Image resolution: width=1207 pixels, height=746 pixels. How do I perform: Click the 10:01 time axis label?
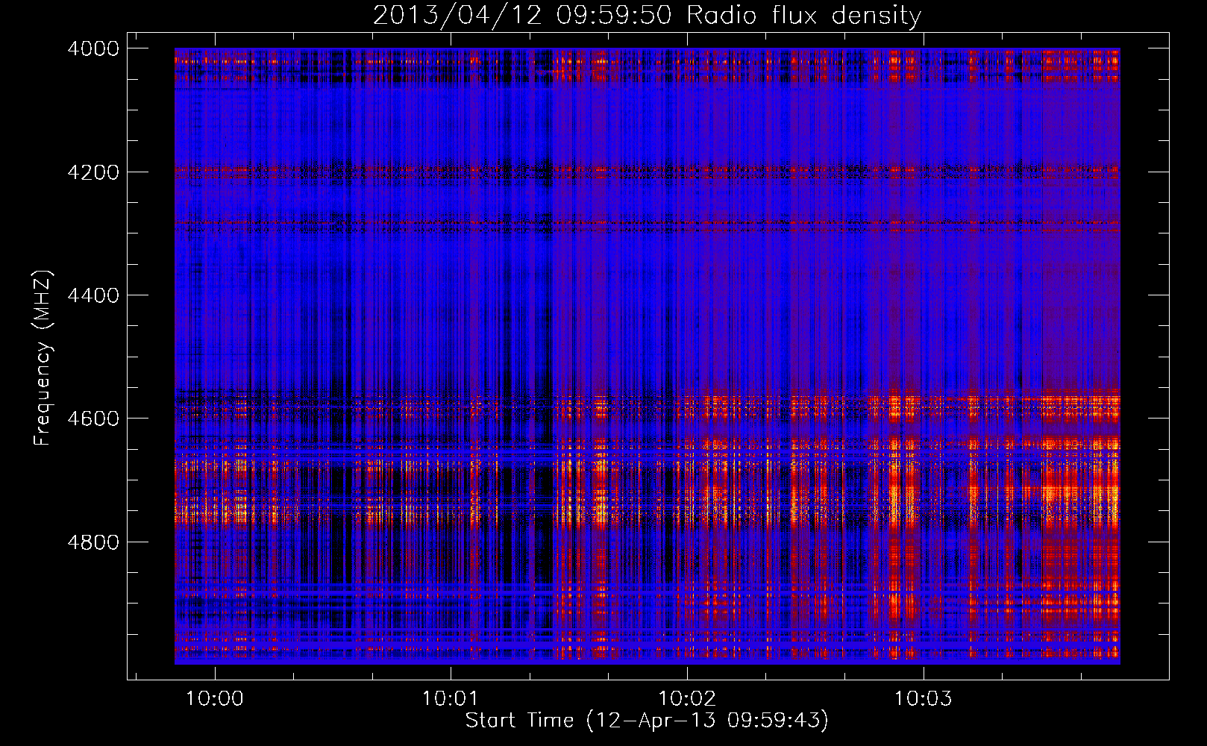pyautogui.click(x=451, y=699)
